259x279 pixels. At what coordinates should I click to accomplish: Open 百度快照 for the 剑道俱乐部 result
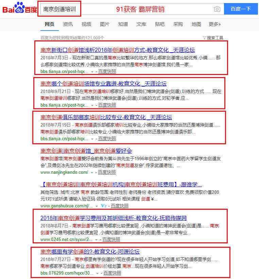(x=107, y=139)
